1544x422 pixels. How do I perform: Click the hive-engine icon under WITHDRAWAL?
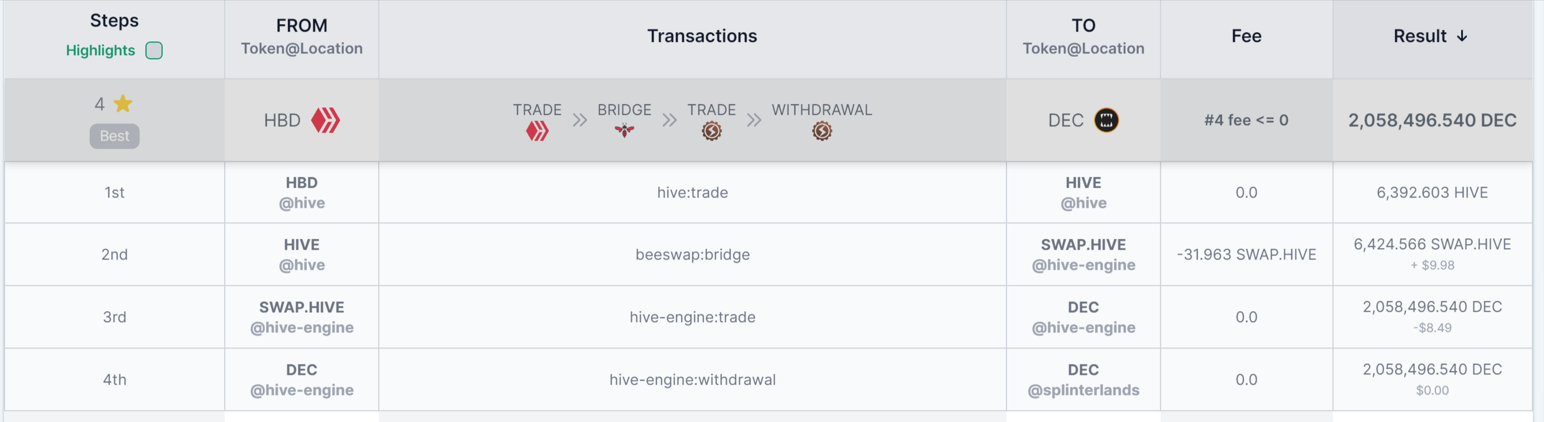point(822,130)
